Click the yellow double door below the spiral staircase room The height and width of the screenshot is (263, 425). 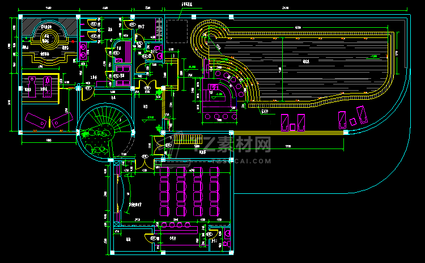coord(144,163)
